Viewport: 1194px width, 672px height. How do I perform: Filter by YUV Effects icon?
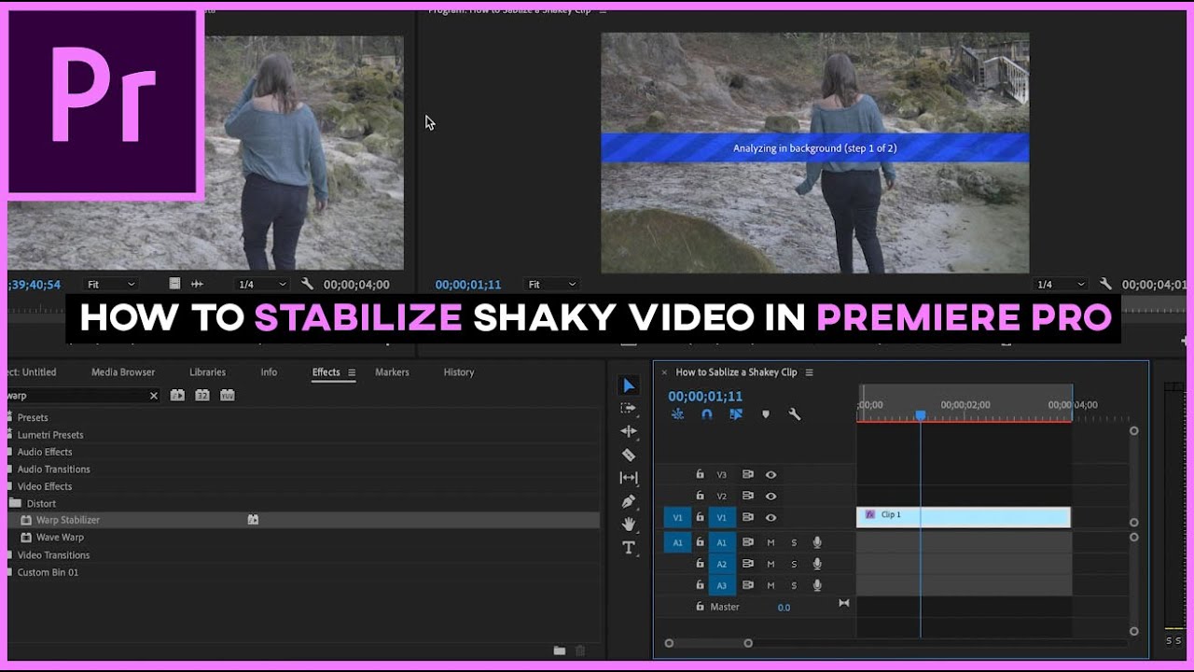[x=228, y=396]
